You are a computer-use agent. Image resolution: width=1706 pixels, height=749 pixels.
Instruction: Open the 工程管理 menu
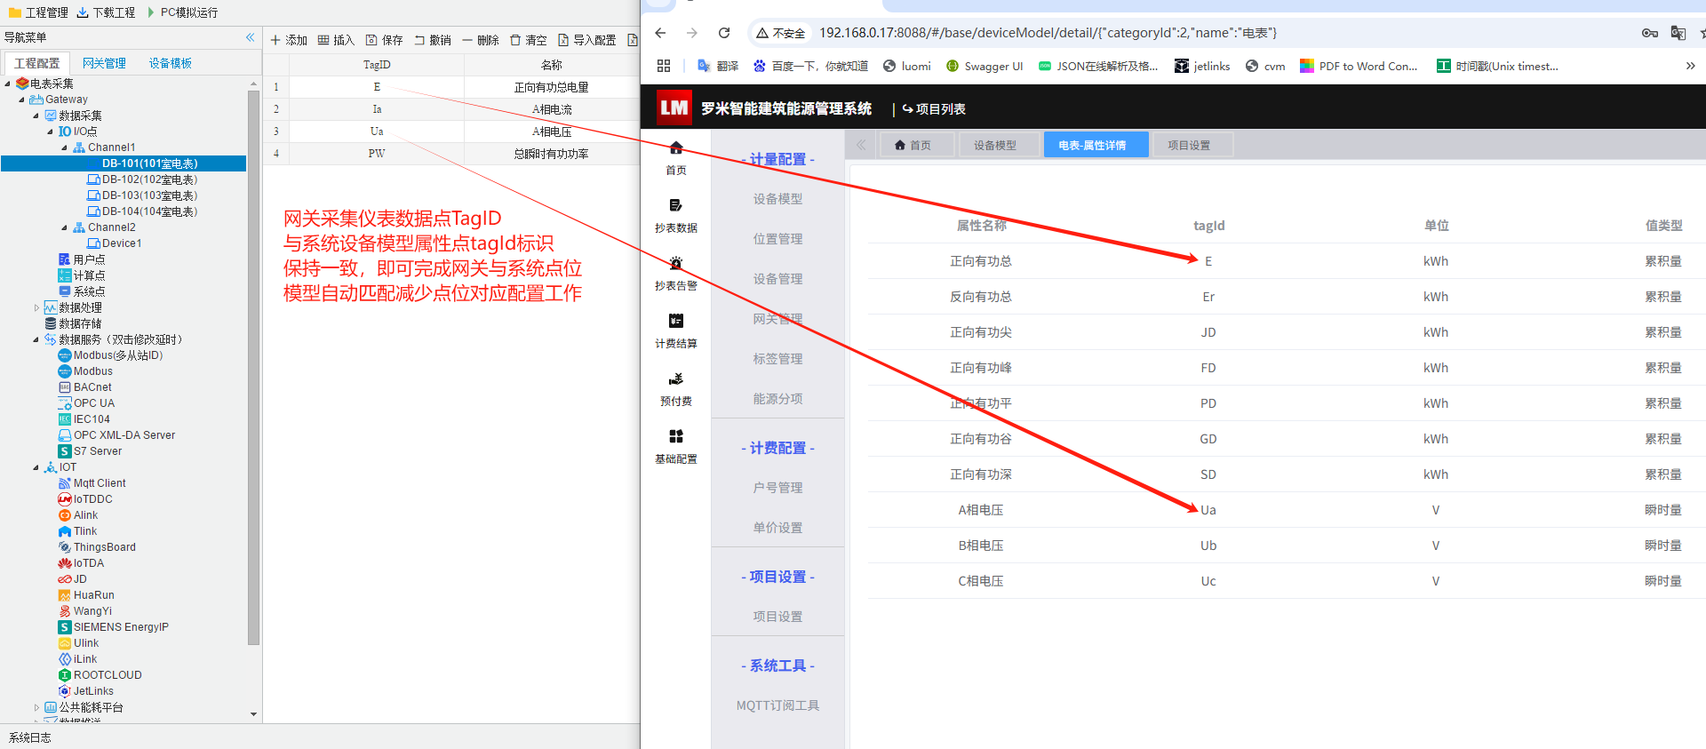point(38,12)
